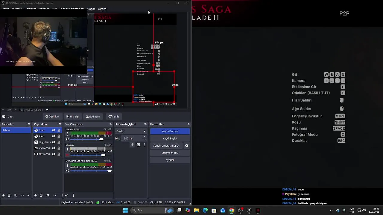383x215 pixels.
Task: Move scene up arrow in Sahneler panel
Action: [x=22, y=195]
